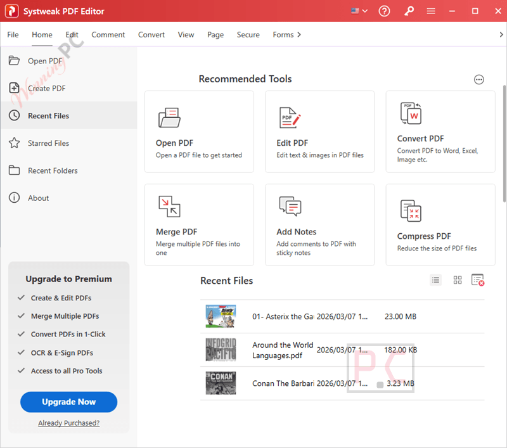The width and height of the screenshot is (507, 448).
Task: Open the hamburger menu in title bar
Action: (431, 11)
